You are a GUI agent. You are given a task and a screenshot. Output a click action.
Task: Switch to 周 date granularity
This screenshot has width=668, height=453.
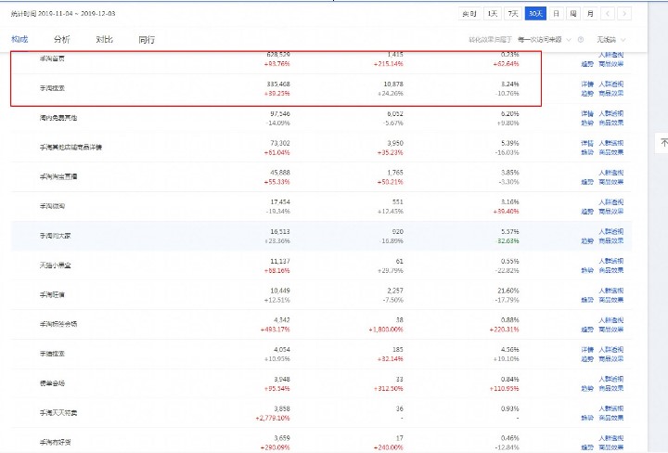click(x=573, y=14)
